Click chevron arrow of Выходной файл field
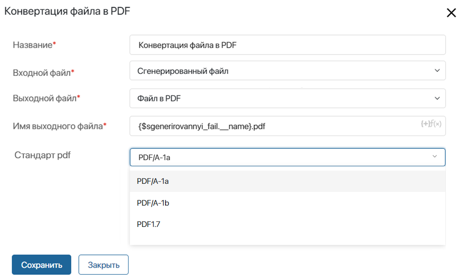 tap(437, 99)
